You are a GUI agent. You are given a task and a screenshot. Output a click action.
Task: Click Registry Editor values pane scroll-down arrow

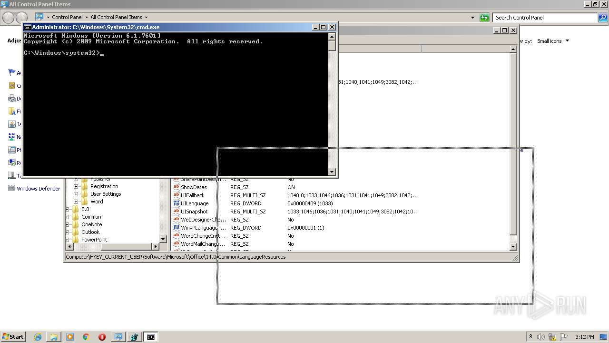point(513,247)
